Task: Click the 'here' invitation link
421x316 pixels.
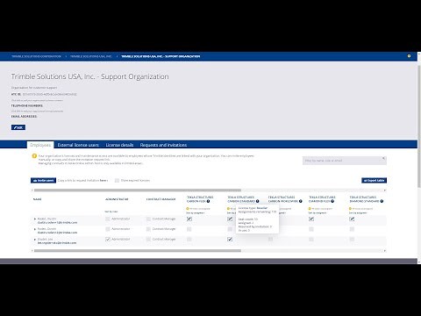Action: coord(103,181)
